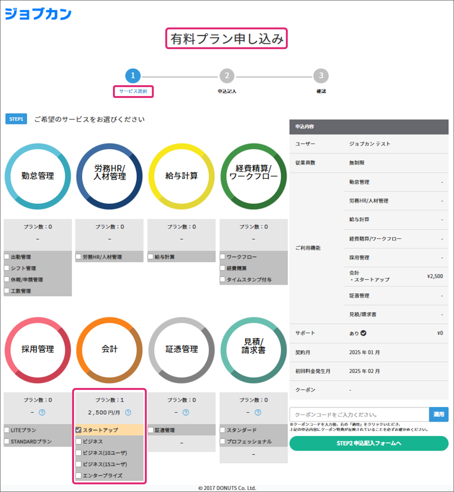454x492 pixels.
Task: Open help icon next to 2,500円/月
Action: [x=128, y=413]
